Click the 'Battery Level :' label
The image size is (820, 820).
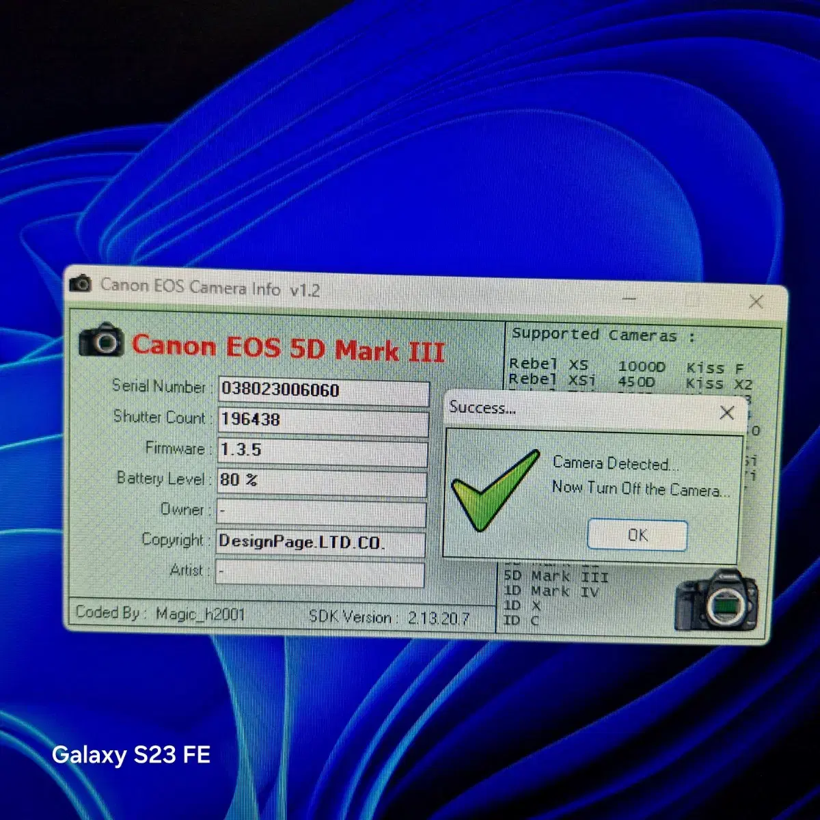163,478
